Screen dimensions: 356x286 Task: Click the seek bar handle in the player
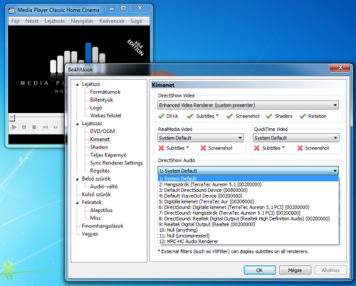coord(12,117)
